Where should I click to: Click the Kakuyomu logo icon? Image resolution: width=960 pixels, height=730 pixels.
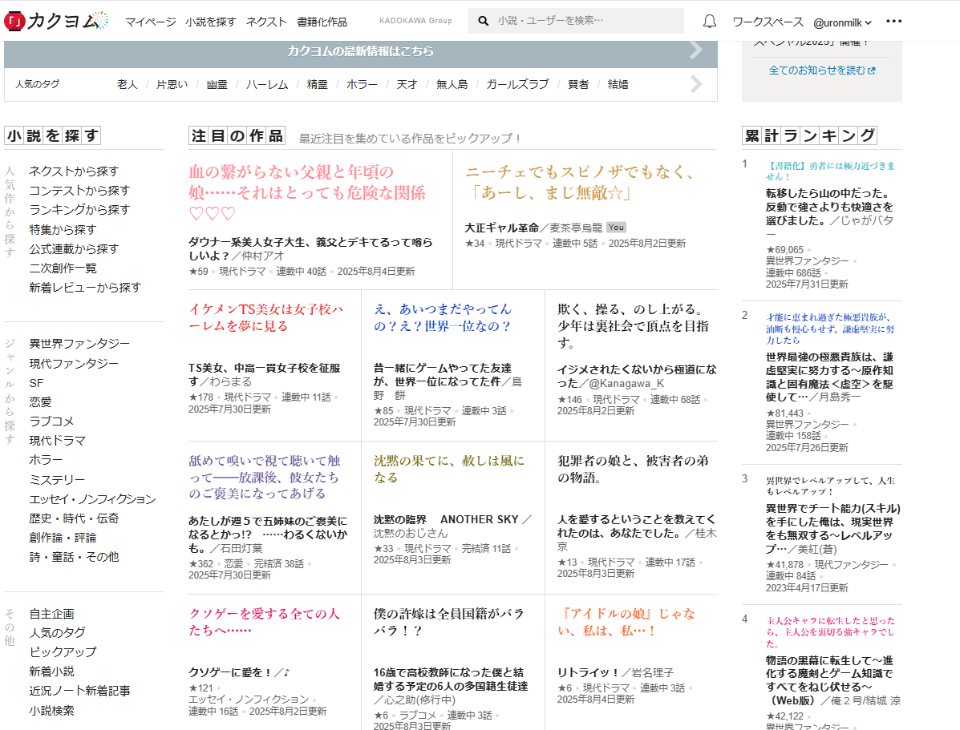(14, 21)
